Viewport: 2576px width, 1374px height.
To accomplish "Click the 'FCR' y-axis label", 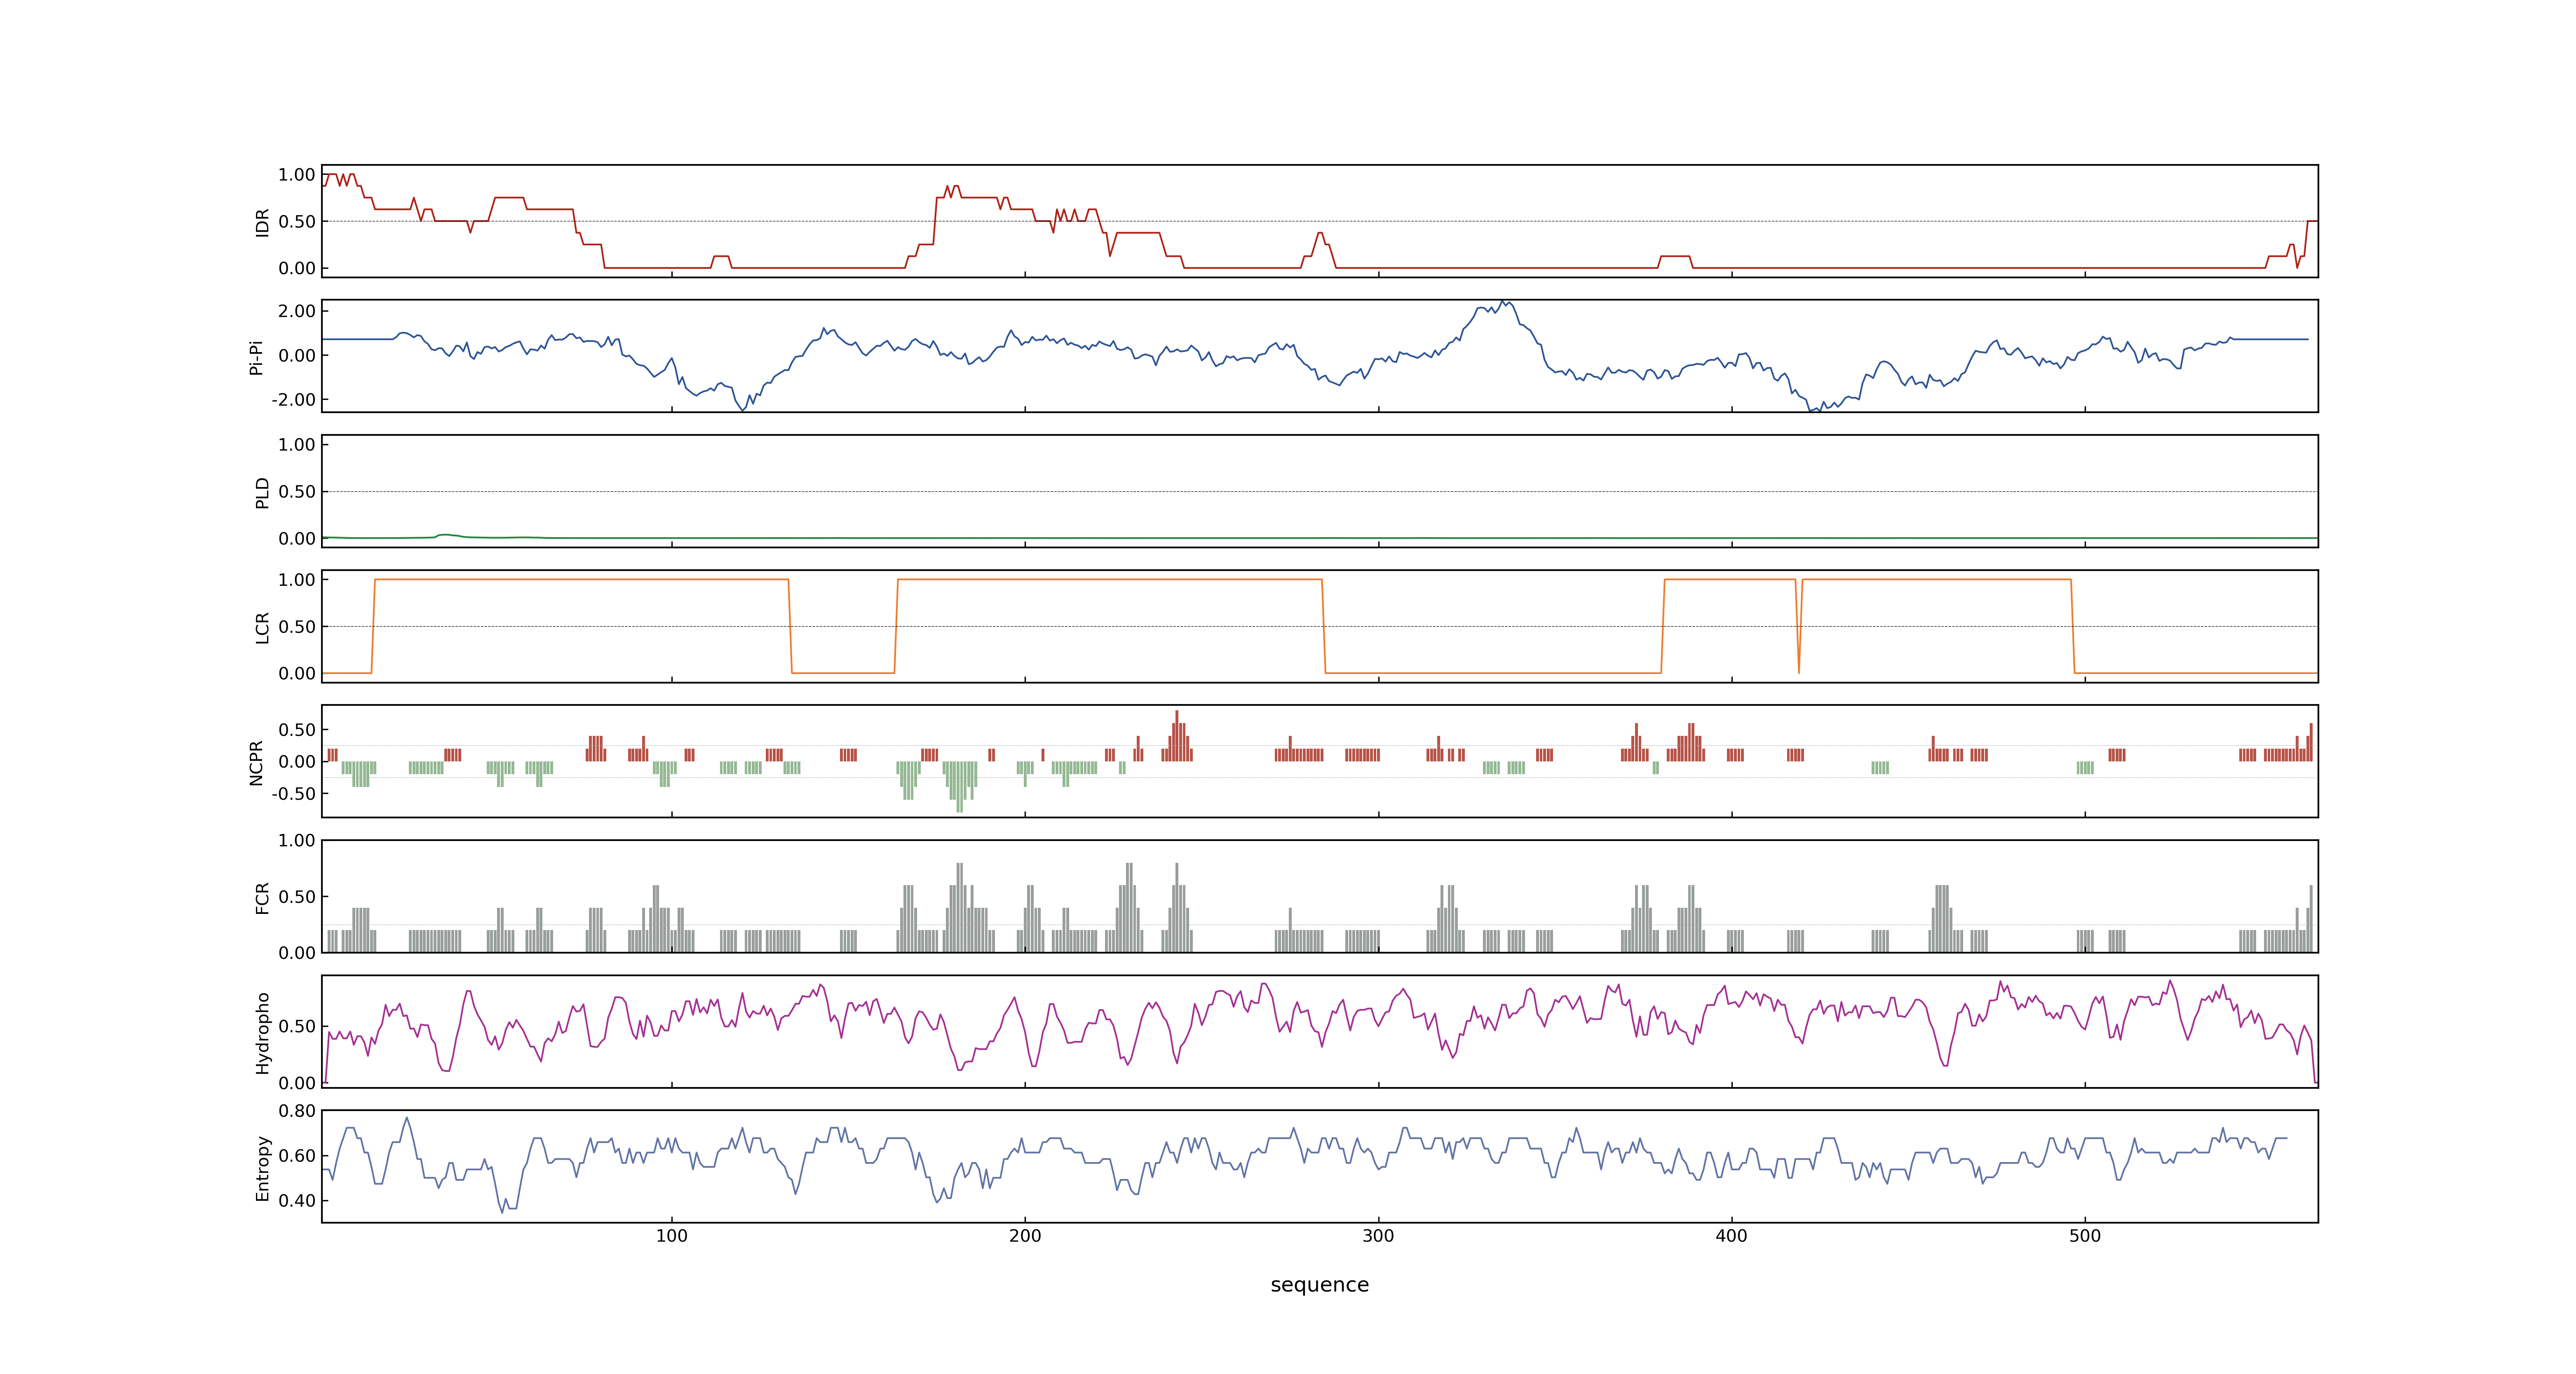I will point(262,897).
